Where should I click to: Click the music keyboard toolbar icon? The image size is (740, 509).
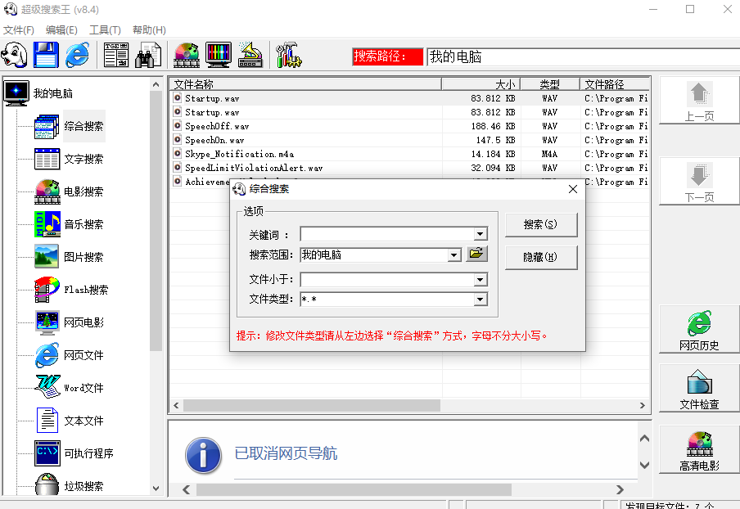250,55
